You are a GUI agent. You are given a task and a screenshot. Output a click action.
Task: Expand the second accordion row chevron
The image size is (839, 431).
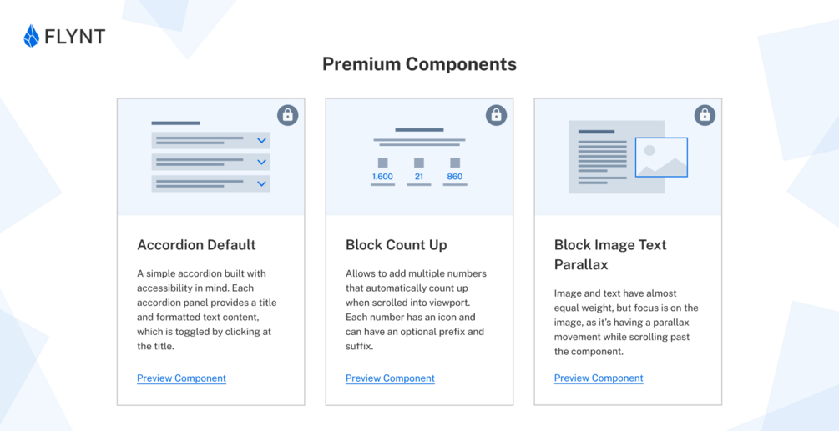pyautogui.click(x=261, y=162)
